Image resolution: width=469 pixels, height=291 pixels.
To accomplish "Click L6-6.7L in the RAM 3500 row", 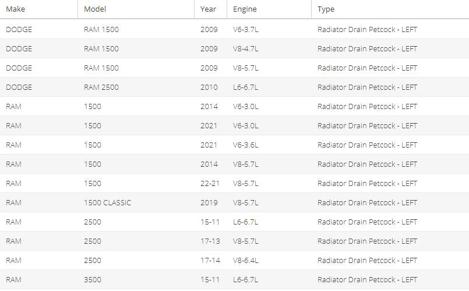I will click(245, 279).
